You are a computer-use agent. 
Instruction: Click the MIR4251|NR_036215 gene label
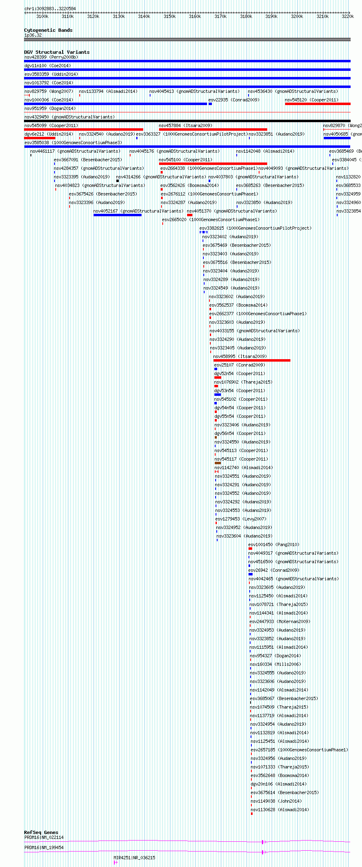coord(134,858)
